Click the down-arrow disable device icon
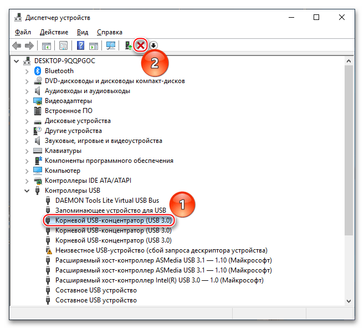Viewport: 364px width, 329px height. [x=154, y=45]
